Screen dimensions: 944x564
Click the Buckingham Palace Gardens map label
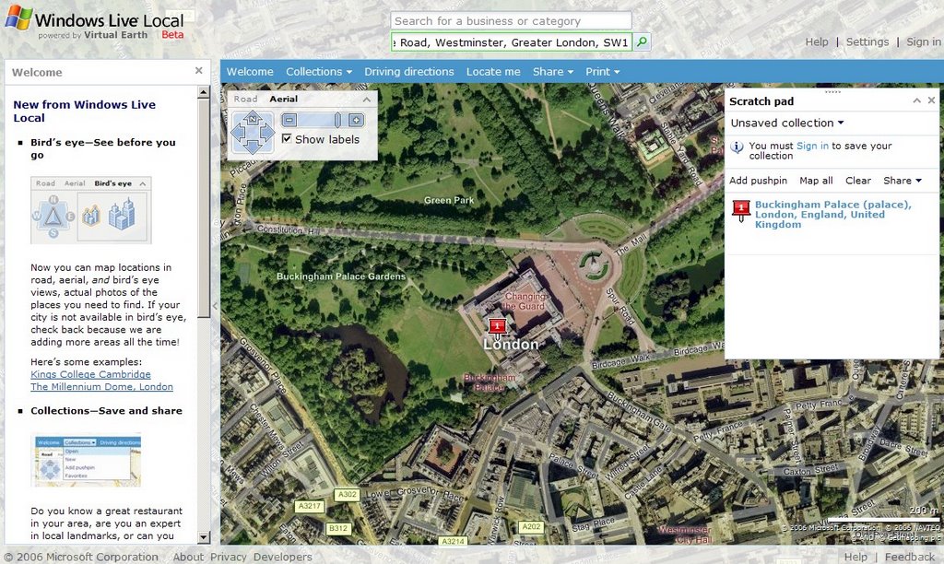coord(341,276)
